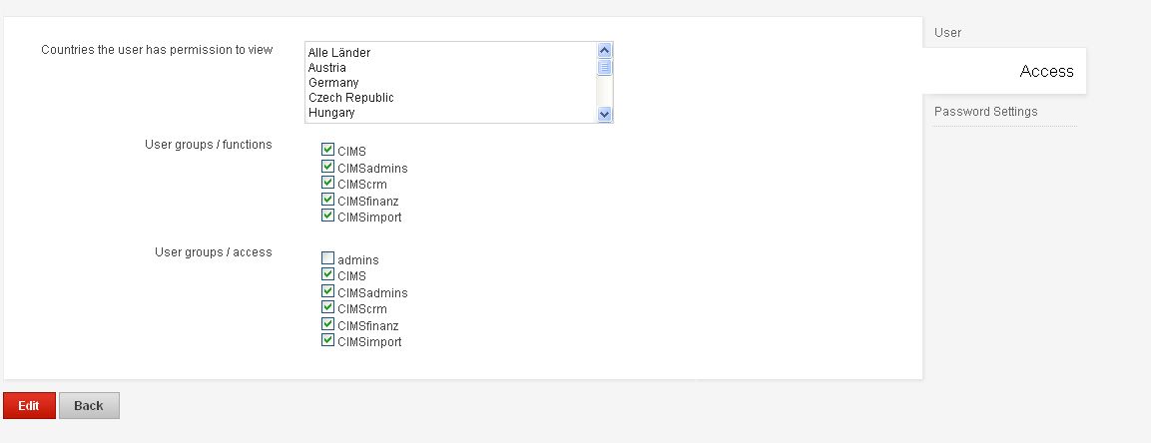Toggle CIMSadmins in User groups / access
1151x443 pixels.
(x=327, y=291)
